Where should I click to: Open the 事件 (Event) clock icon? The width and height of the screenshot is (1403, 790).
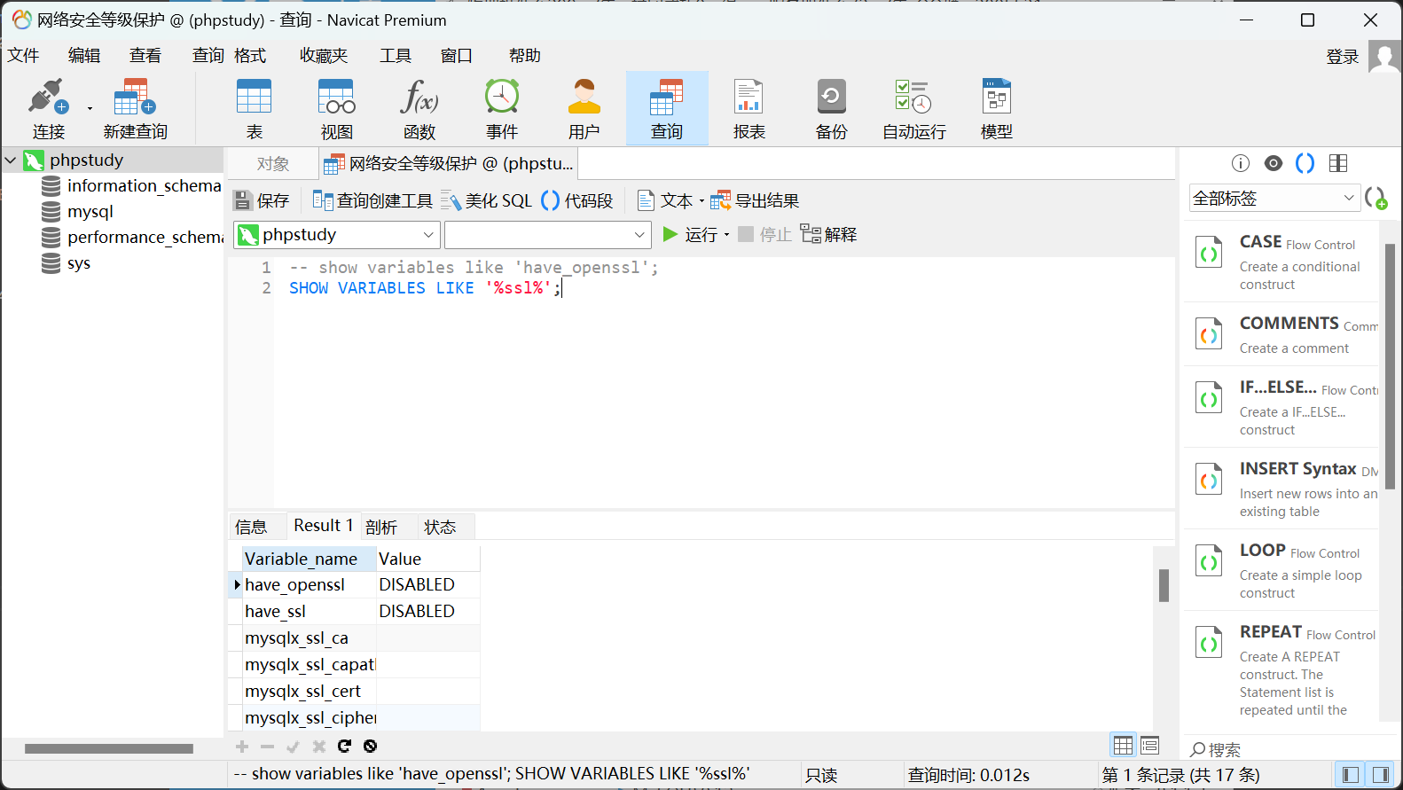tap(501, 108)
